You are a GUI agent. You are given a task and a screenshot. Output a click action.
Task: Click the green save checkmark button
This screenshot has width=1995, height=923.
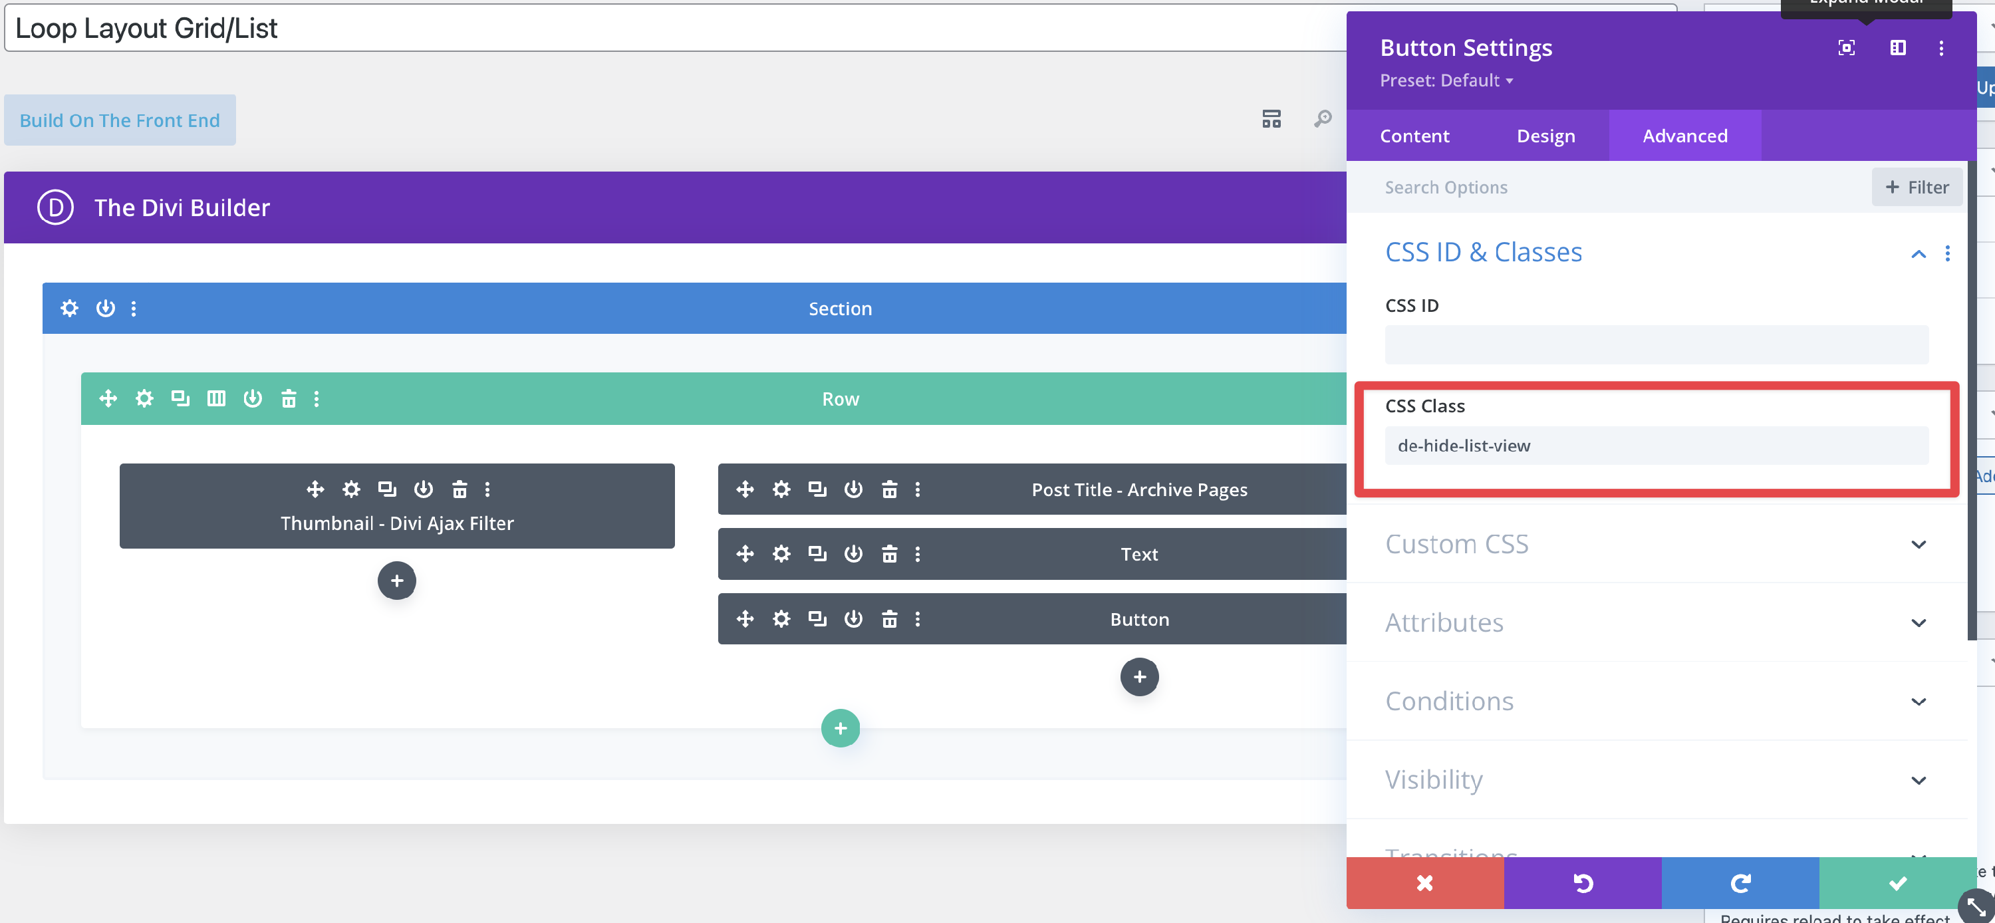click(1897, 882)
